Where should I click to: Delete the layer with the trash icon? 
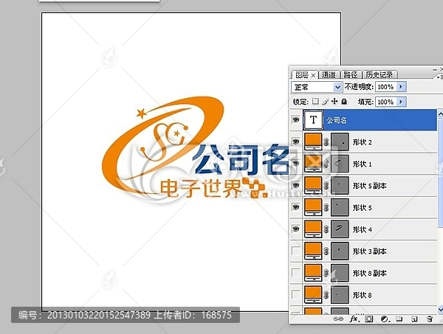(430, 319)
